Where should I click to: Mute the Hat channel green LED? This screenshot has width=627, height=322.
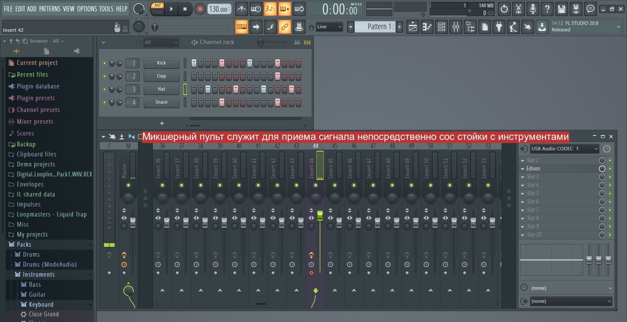pyautogui.click(x=104, y=89)
